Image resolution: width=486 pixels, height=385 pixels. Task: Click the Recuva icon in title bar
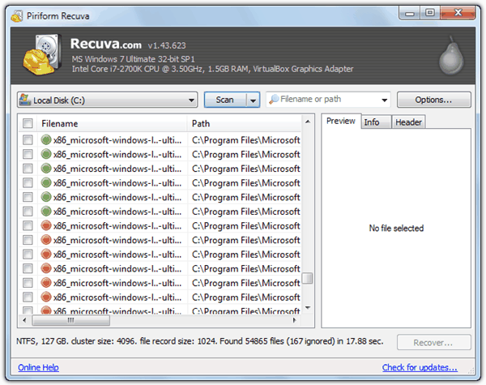click(x=17, y=16)
